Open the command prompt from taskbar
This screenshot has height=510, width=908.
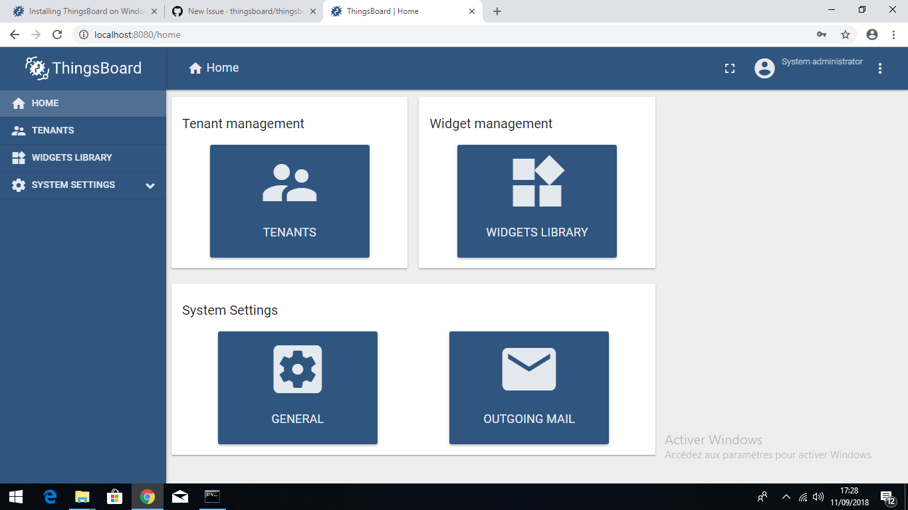coord(212,497)
